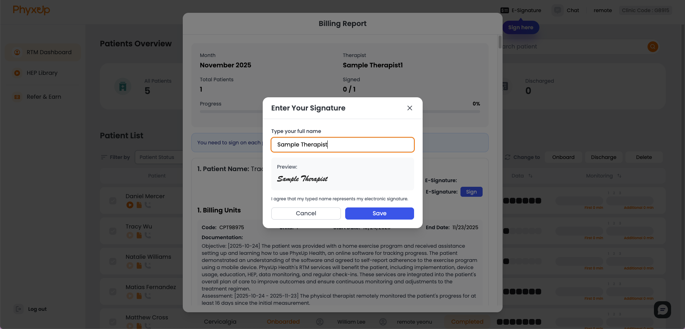Screen dimensions: 685x329
Task: Select the play icon for Daniel Mercer
Action: click(x=130, y=205)
